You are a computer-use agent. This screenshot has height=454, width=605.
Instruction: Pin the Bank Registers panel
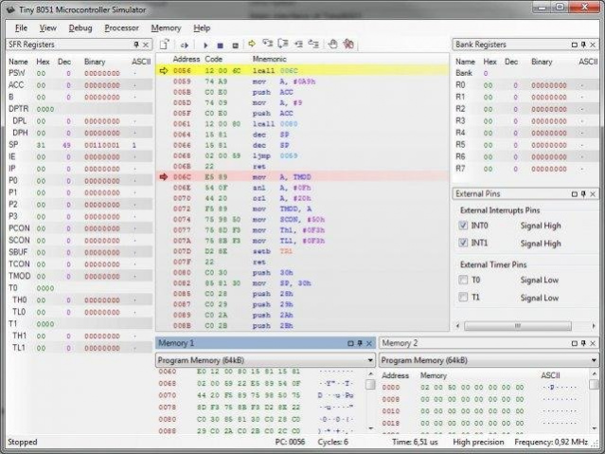tap(583, 45)
